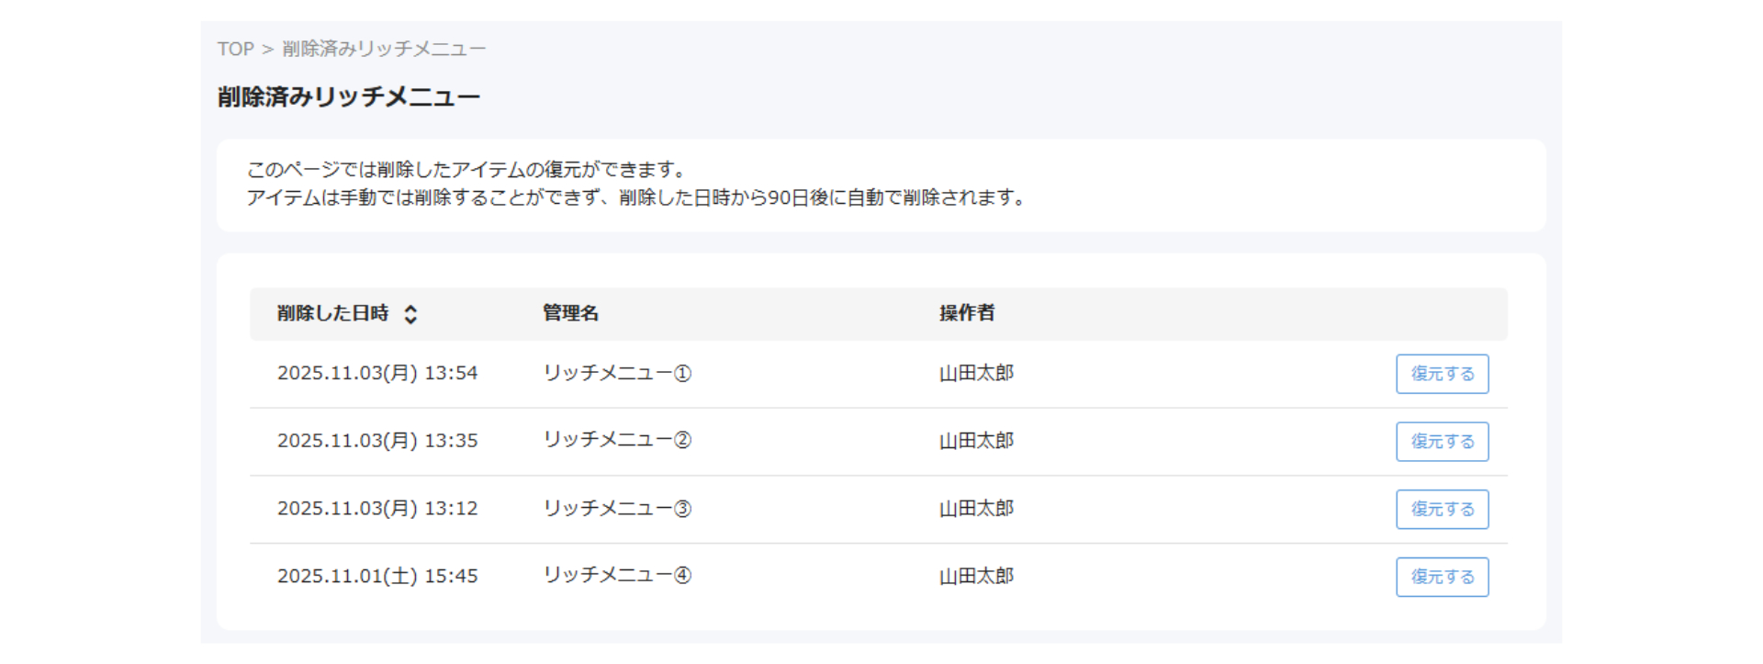The image size is (1763, 664).
Task: Select the リッチメニュー④ name cell
Action: (617, 575)
